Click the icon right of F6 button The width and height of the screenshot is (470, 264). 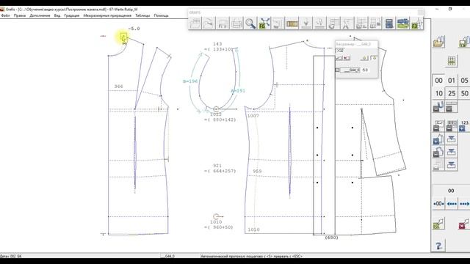click(x=278, y=23)
